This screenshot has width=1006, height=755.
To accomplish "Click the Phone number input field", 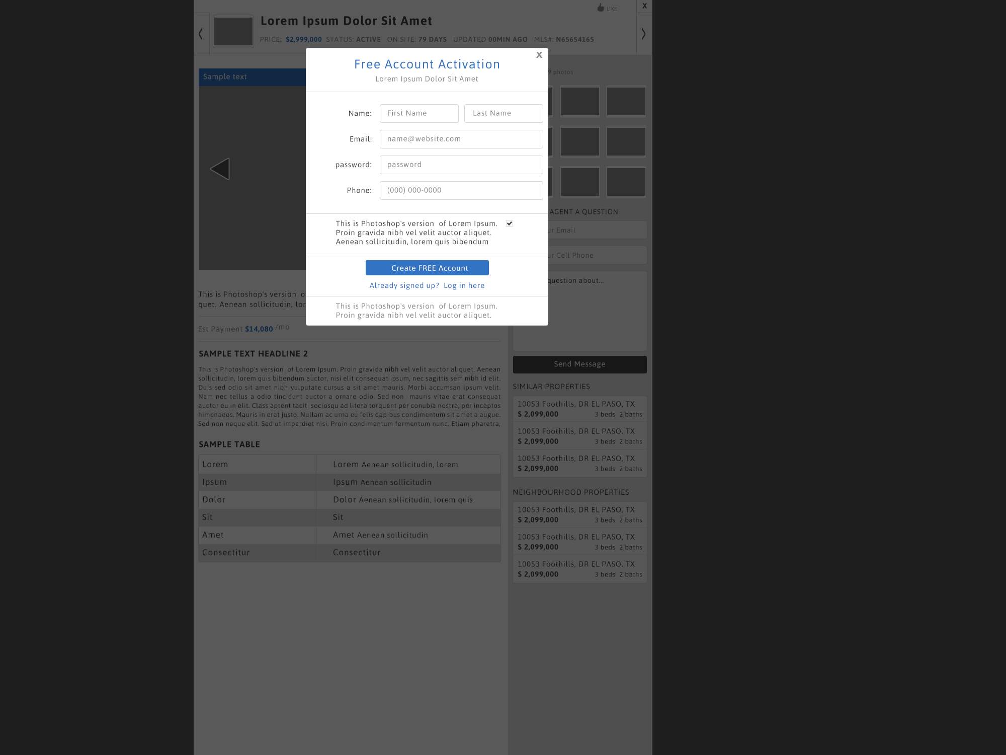I will 461,190.
